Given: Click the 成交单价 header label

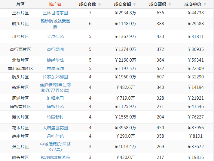Looking at the screenshot, I should 193,4.
